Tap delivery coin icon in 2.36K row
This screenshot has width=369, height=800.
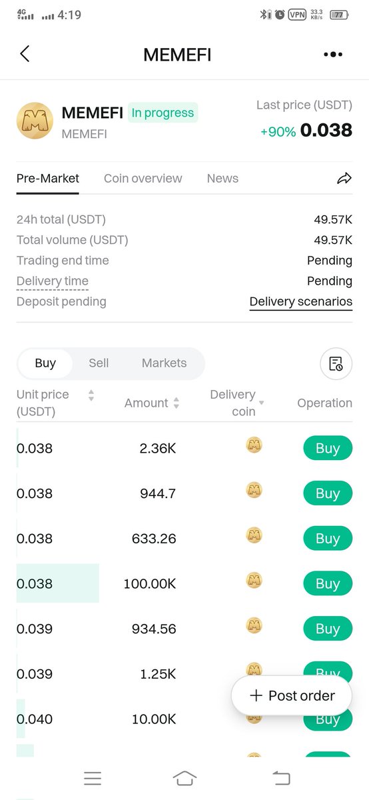pos(254,445)
